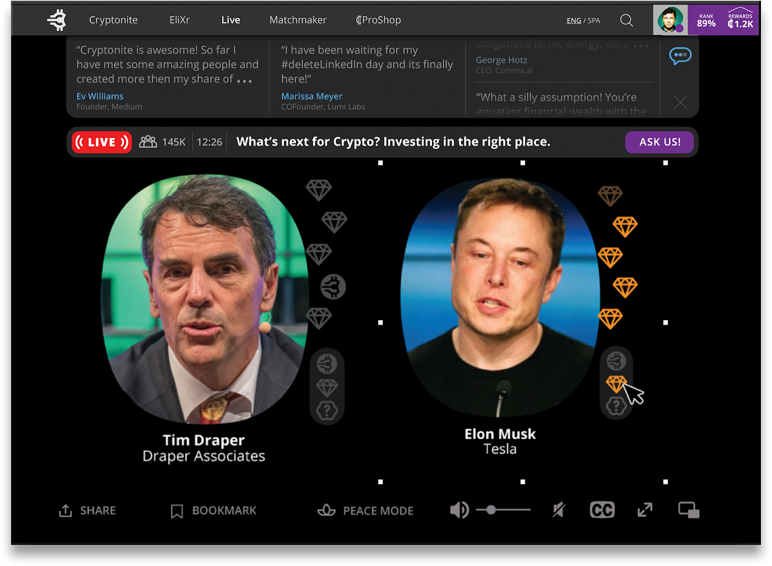Open the EliXr menu item
Screen dimensions: 772x566
point(179,20)
